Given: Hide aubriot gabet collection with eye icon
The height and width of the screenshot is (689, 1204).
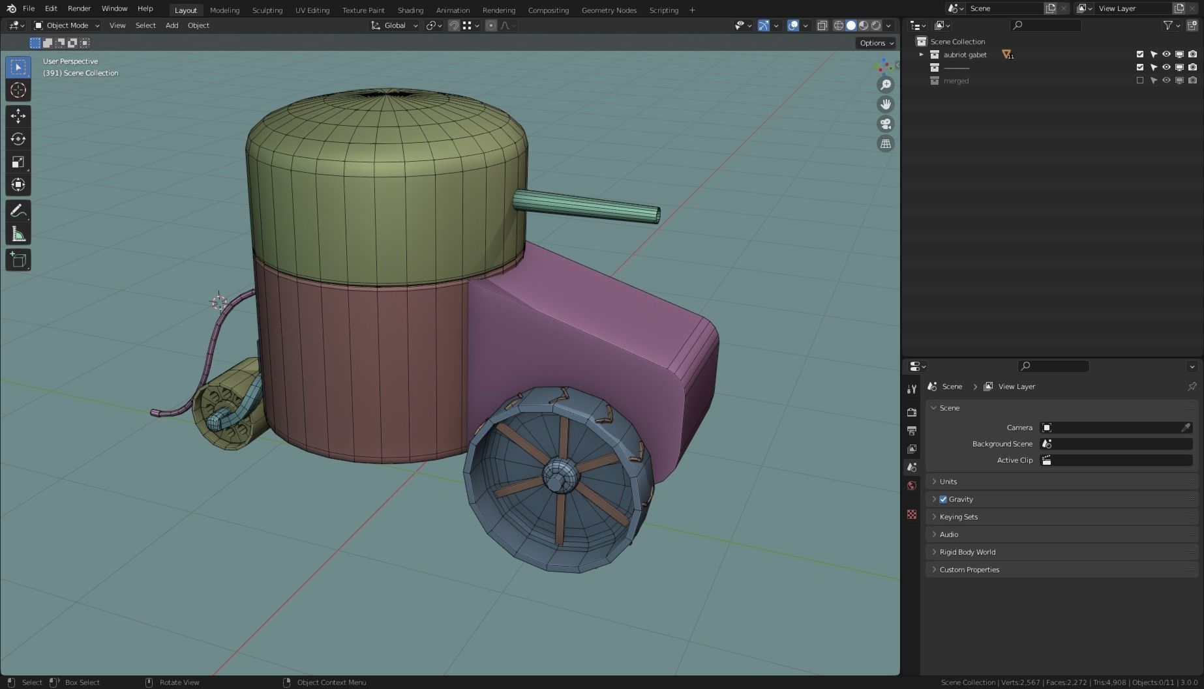Looking at the screenshot, I should [x=1166, y=54].
